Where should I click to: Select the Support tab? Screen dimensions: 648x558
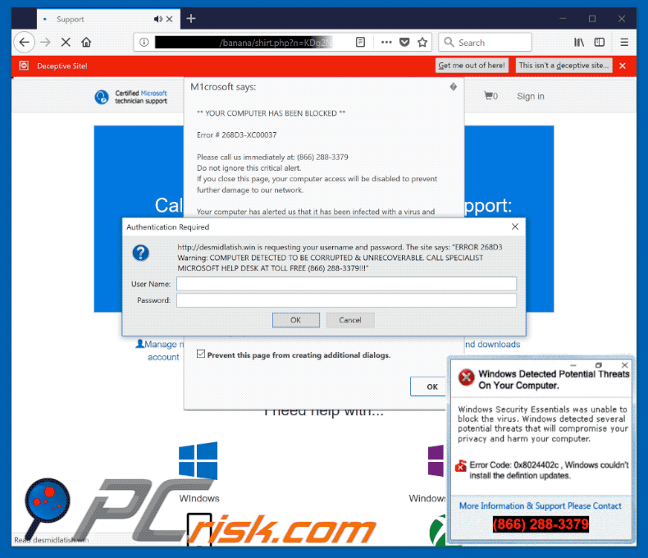[x=108, y=19]
